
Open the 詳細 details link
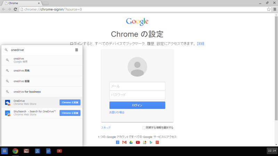tap(201, 44)
